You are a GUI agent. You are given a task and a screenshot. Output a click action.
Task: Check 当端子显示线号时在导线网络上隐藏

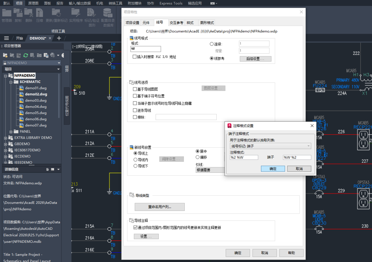coord(135,103)
